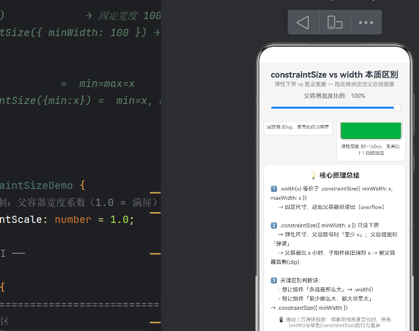Click the green constraintSize block in preview
The height and width of the screenshot is (331, 419).
pos(371,131)
